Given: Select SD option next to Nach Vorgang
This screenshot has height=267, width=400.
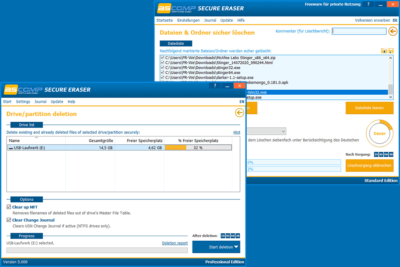Looking at the screenshot, I should pyautogui.click(x=381, y=154).
